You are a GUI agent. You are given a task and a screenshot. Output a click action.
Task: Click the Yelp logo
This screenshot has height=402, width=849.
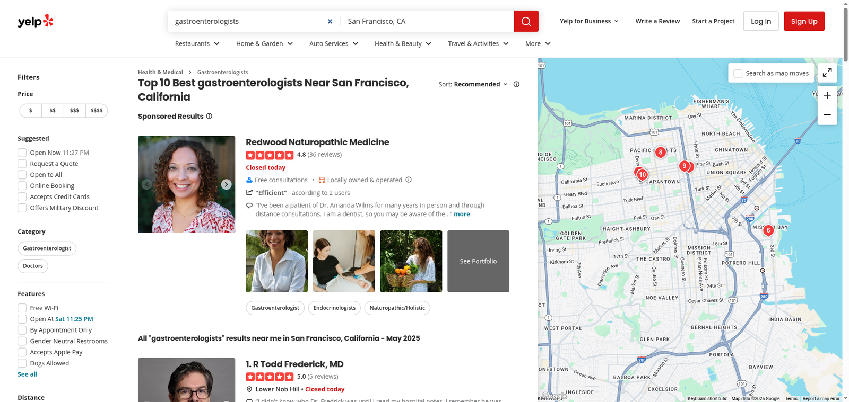pos(36,21)
